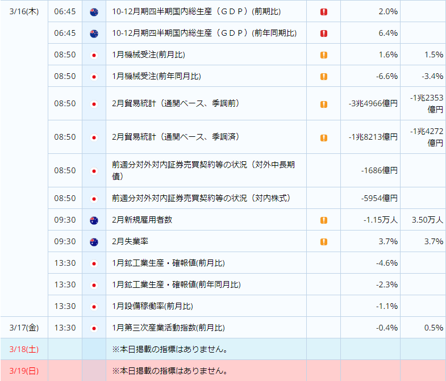
Task: Click forecast value -1兆4272億円
Action: coord(427,137)
